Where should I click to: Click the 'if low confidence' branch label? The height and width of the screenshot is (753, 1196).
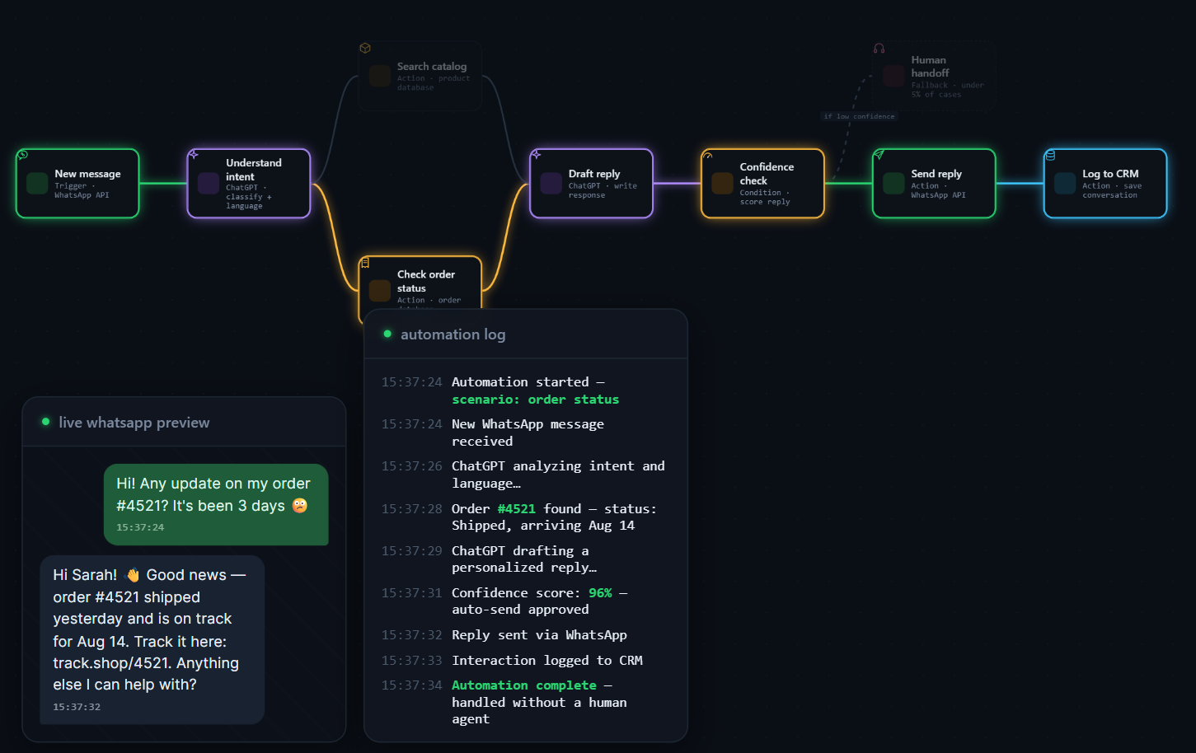[859, 116]
